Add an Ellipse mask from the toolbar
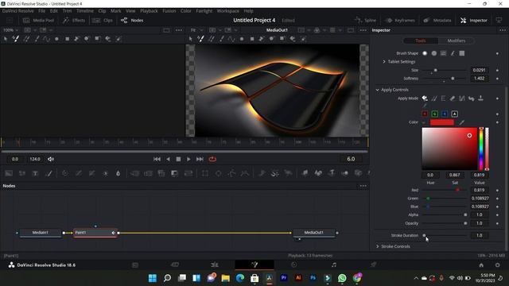Viewport: 509px width, 286px height. pyautogui.click(x=218, y=173)
